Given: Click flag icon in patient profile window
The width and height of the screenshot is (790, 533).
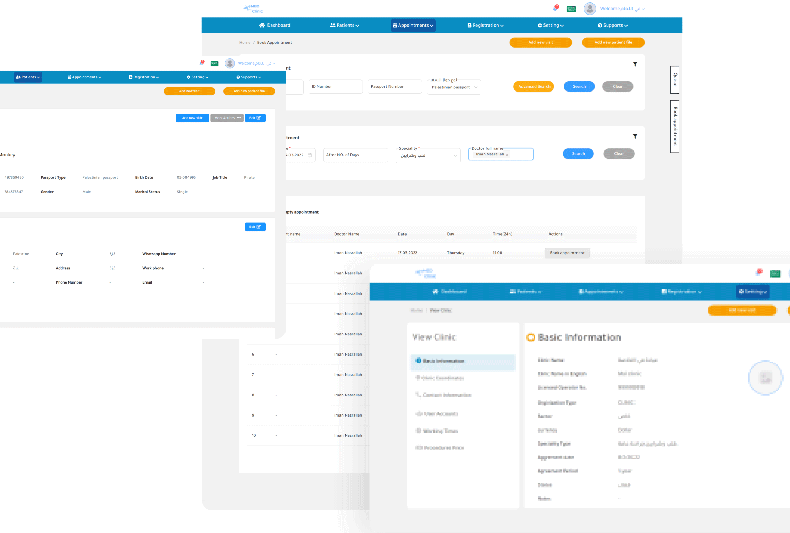Looking at the screenshot, I should tap(214, 64).
